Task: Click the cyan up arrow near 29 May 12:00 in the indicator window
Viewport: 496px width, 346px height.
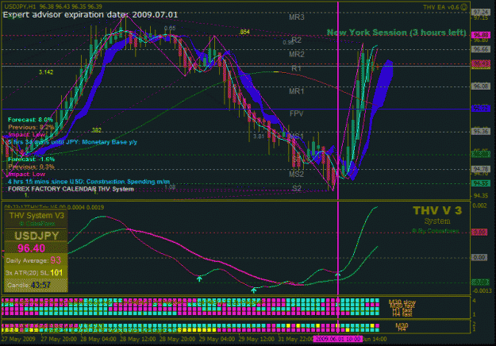Action: [254, 290]
